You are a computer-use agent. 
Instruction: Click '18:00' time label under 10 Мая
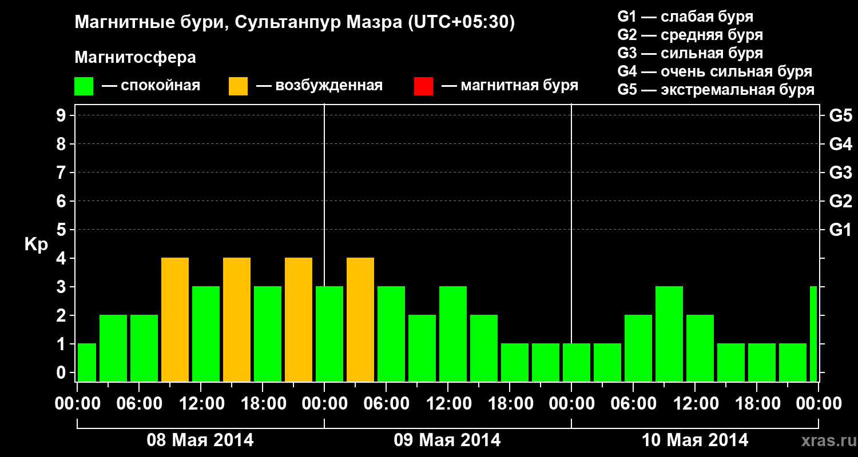coord(757,404)
